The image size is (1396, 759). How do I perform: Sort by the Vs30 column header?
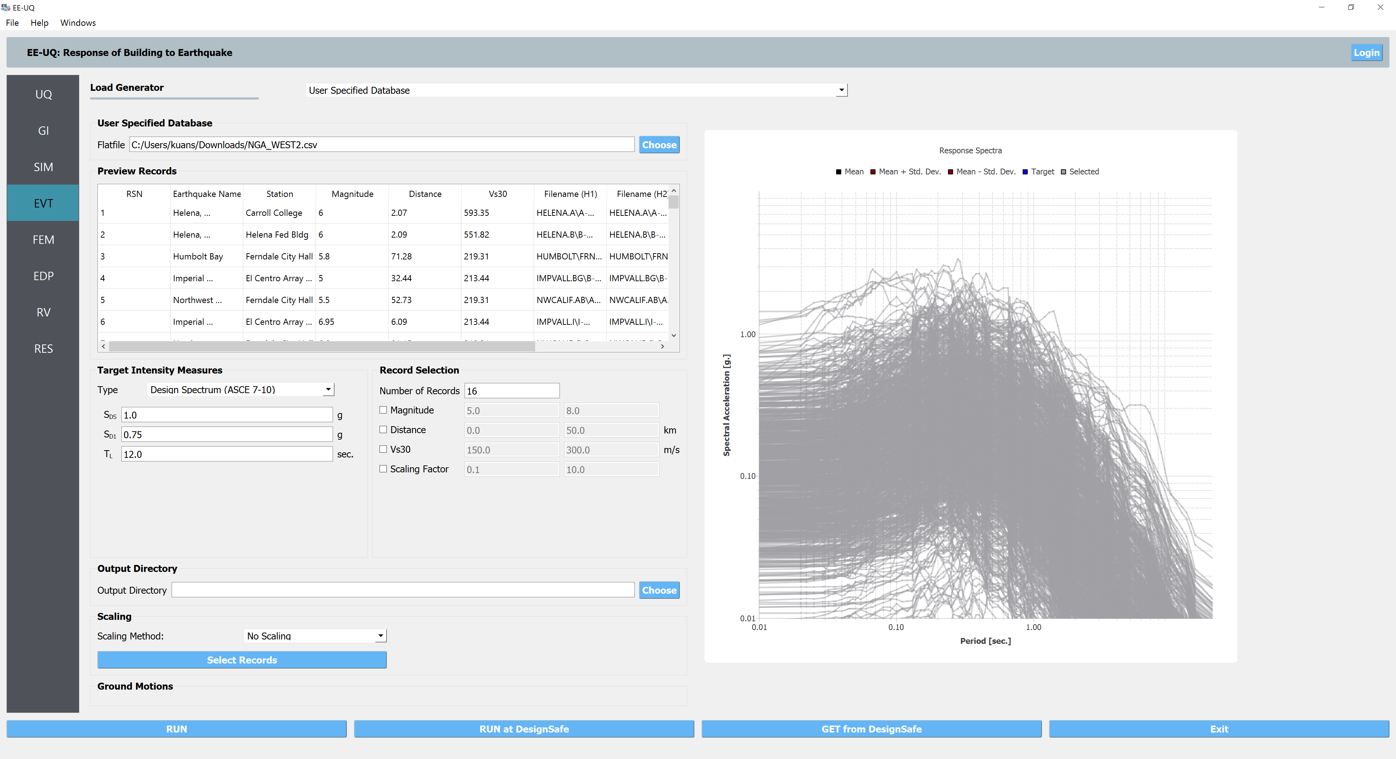pos(497,194)
